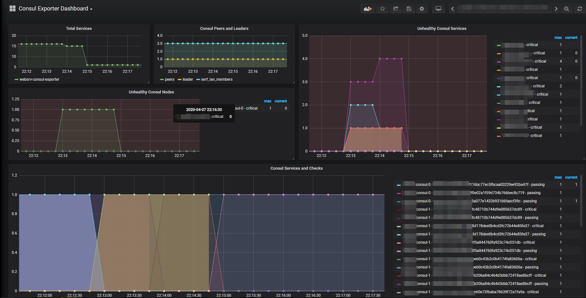Toggle the serf_lan_members legend series

216,79
